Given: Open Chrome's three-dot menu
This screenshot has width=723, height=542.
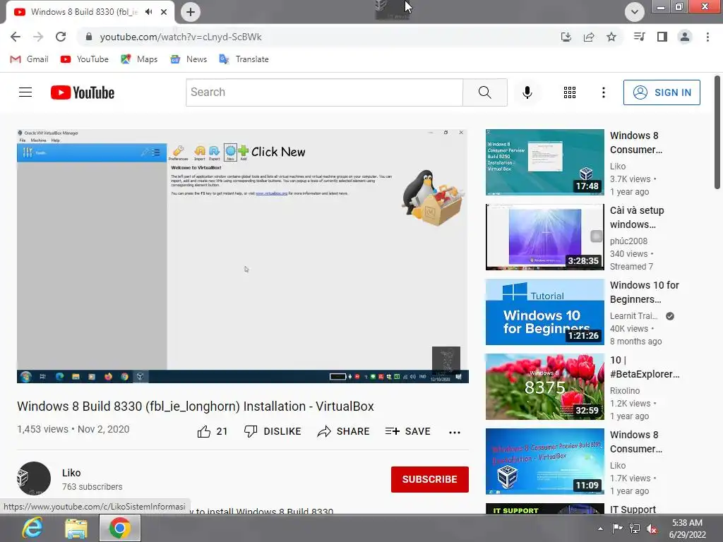Looking at the screenshot, I should 707,37.
